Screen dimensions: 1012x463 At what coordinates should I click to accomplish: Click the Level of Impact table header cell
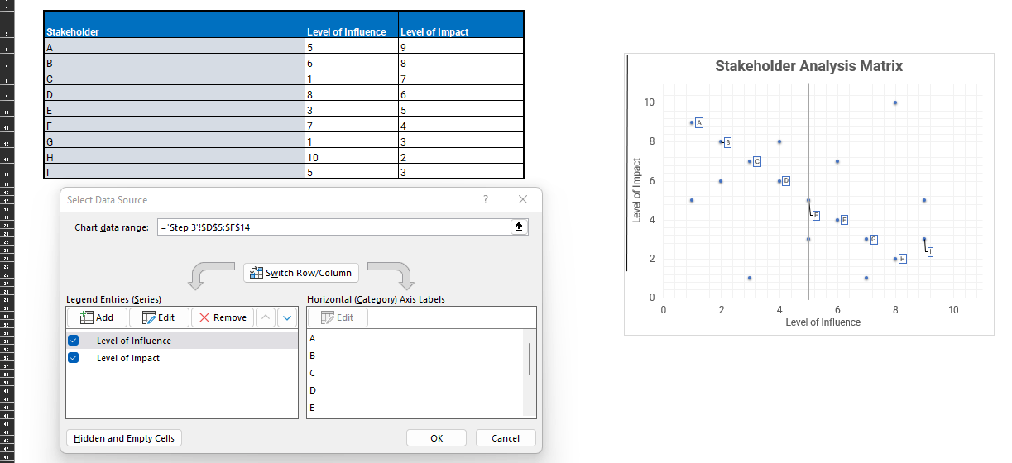461,25
